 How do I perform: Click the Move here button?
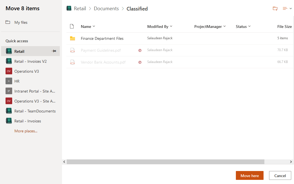pos(249,175)
